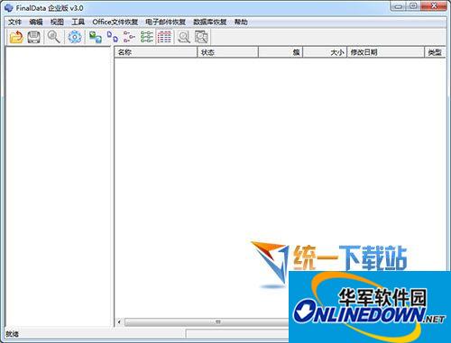The image size is (451, 343).
Task: Click the grey magnifier page preview icon
Action: (x=184, y=37)
